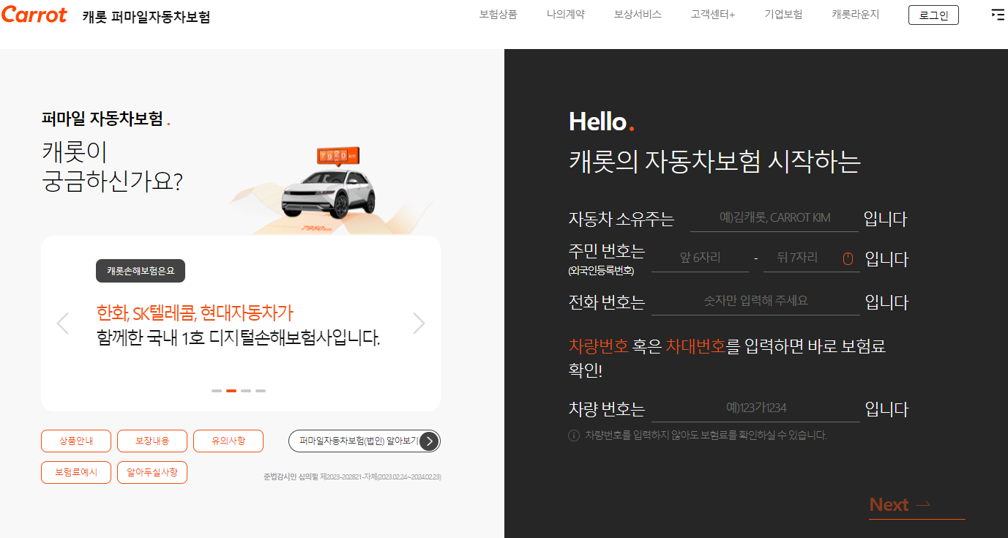The height and width of the screenshot is (538, 1008).
Task: Click the 상품안내 button
Action: pos(76,441)
